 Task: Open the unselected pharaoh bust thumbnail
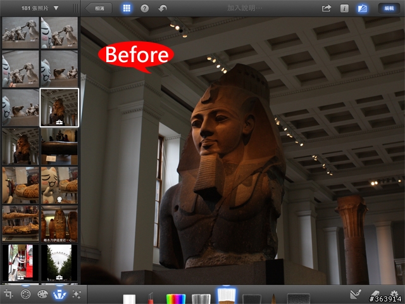point(21,146)
